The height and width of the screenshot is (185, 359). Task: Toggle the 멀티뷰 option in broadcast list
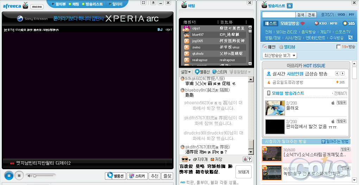point(281,47)
